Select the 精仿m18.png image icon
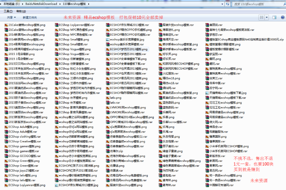 [x=160, y=78]
